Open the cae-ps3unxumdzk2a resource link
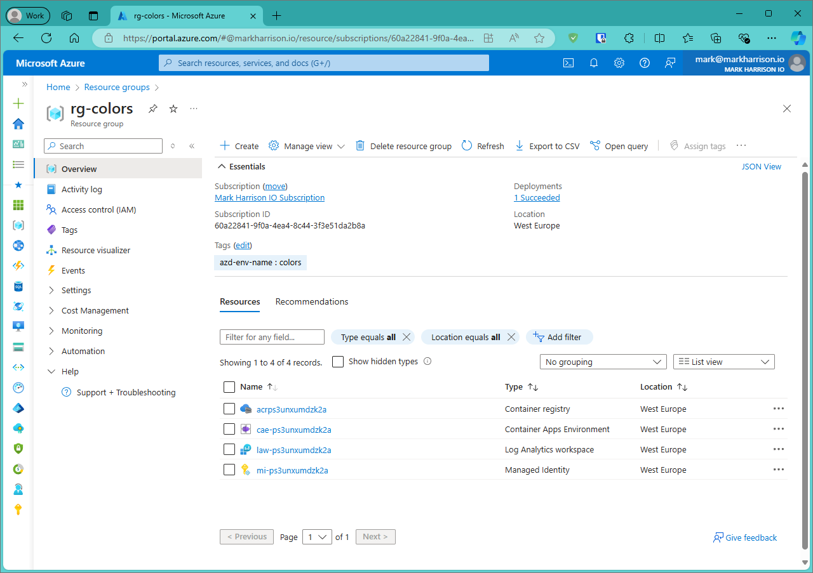The width and height of the screenshot is (813, 573). click(x=293, y=430)
